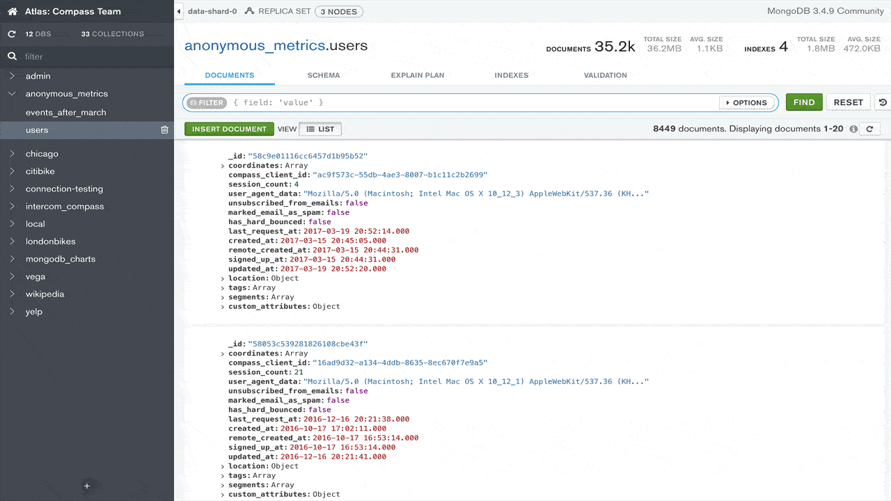
Task: Expand the OPTIONS section of the query bar
Action: [x=747, y=102]
